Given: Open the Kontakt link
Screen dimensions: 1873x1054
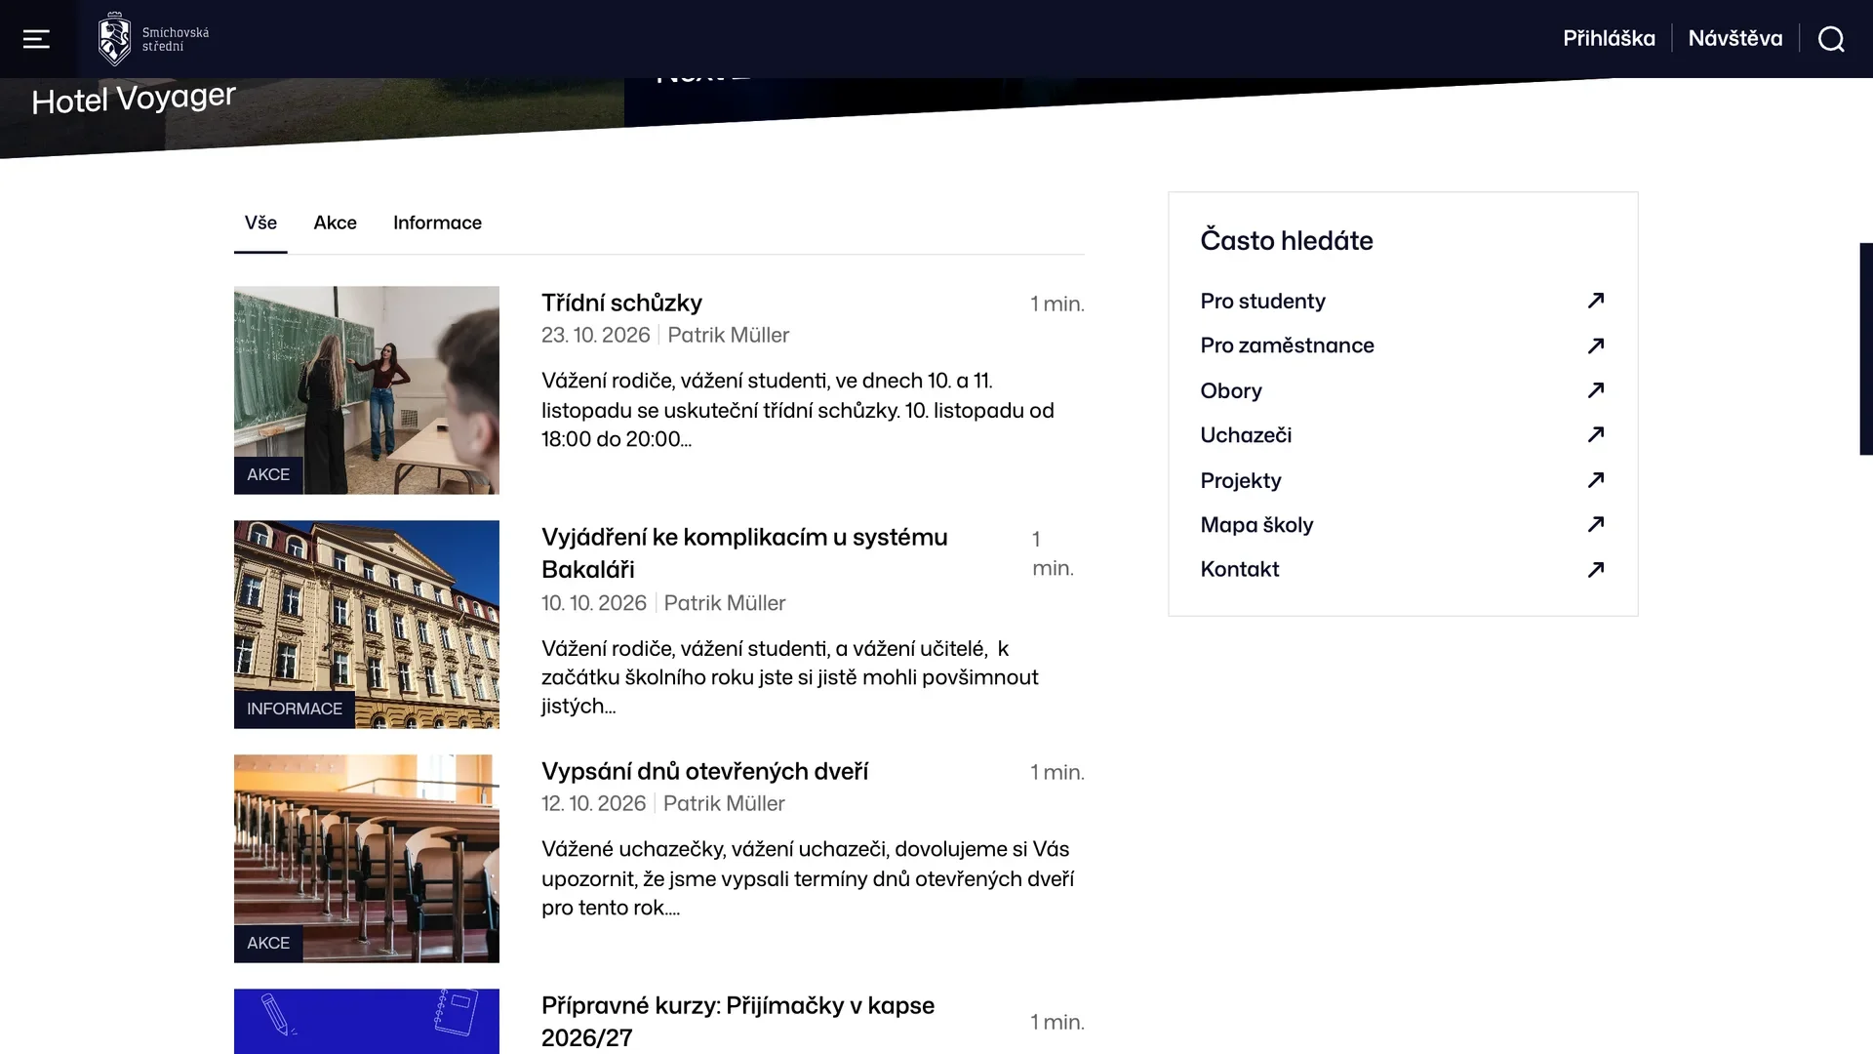Looking at the screenshot, I should (1239, 569).
